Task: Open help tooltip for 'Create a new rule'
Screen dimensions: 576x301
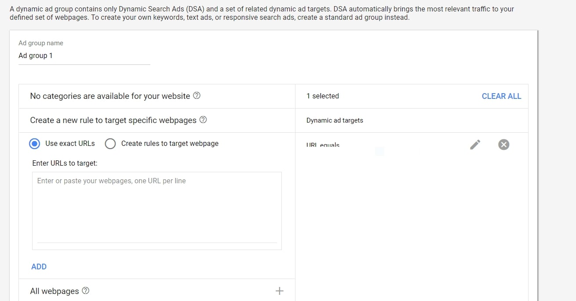Action: coord(203,120)
